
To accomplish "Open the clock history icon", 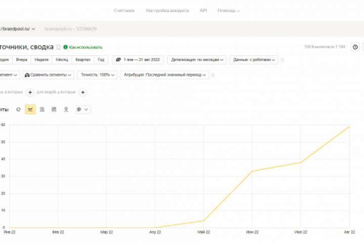I will coord(355,47).
